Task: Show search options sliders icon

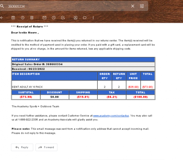Action: (142, 6)
